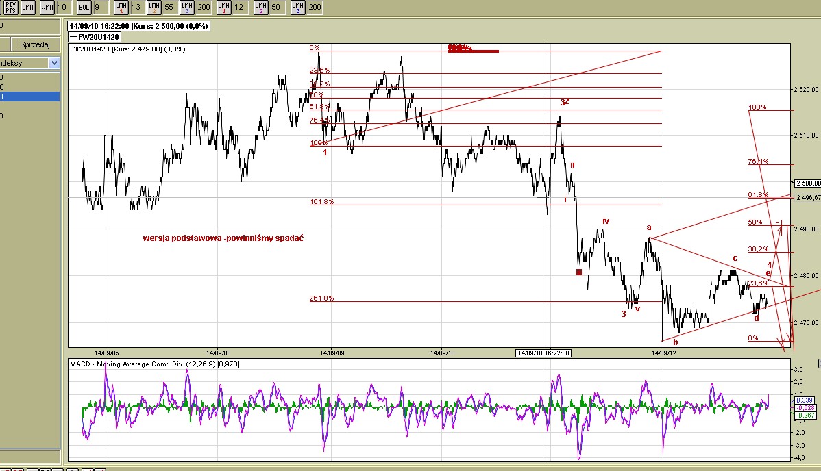Toggle the EMA 3 indicator button

tap(186, 8)
